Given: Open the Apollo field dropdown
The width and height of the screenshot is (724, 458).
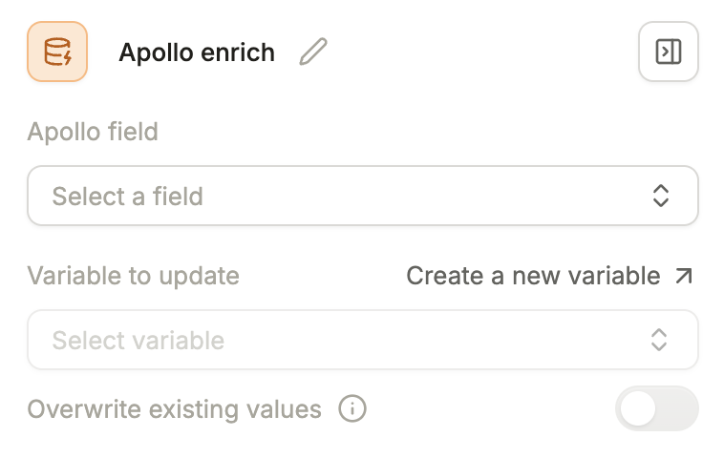Looking at the screenshot, I should coord(363,197).
